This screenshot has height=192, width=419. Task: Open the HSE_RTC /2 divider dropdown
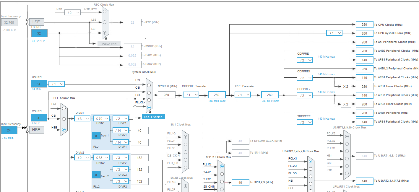tap(72, 12)
